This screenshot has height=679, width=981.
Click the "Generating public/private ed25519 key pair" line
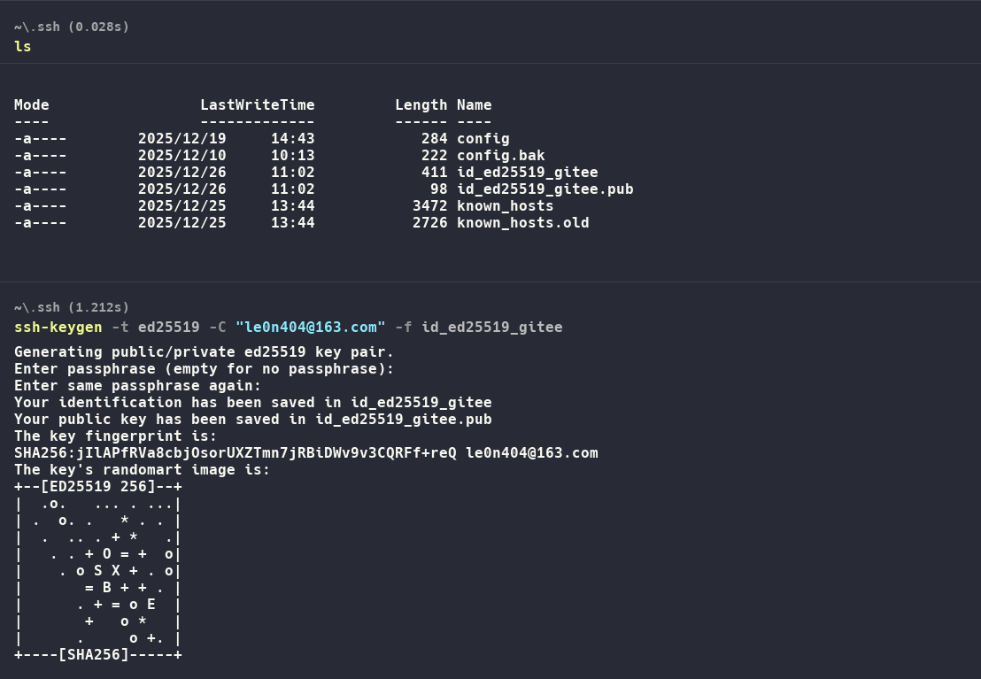tap(204, 352)
